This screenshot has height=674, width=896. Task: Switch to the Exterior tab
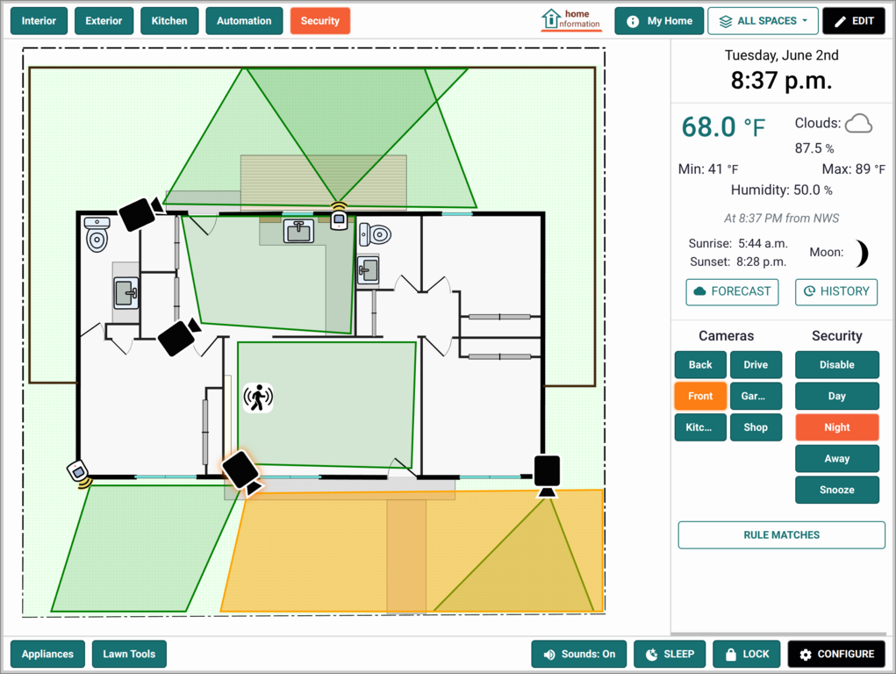(x=104, y=21)
